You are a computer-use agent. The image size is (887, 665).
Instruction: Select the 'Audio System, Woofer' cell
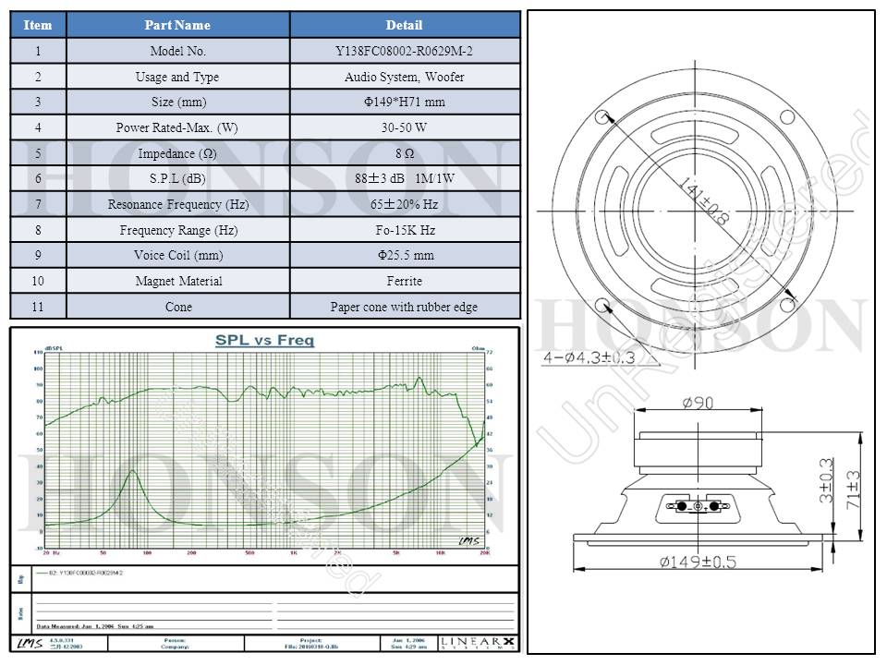point(405,78)
